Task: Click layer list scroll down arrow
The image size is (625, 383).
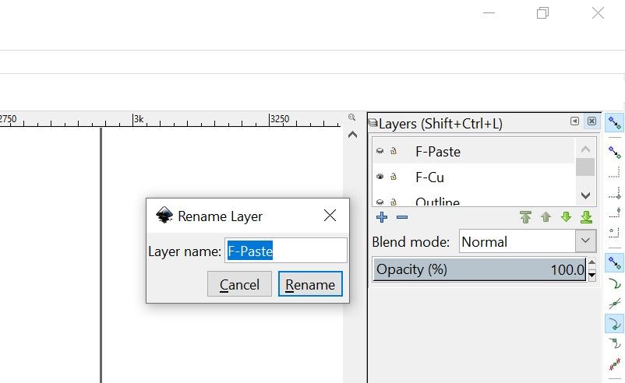Action: 585,195
